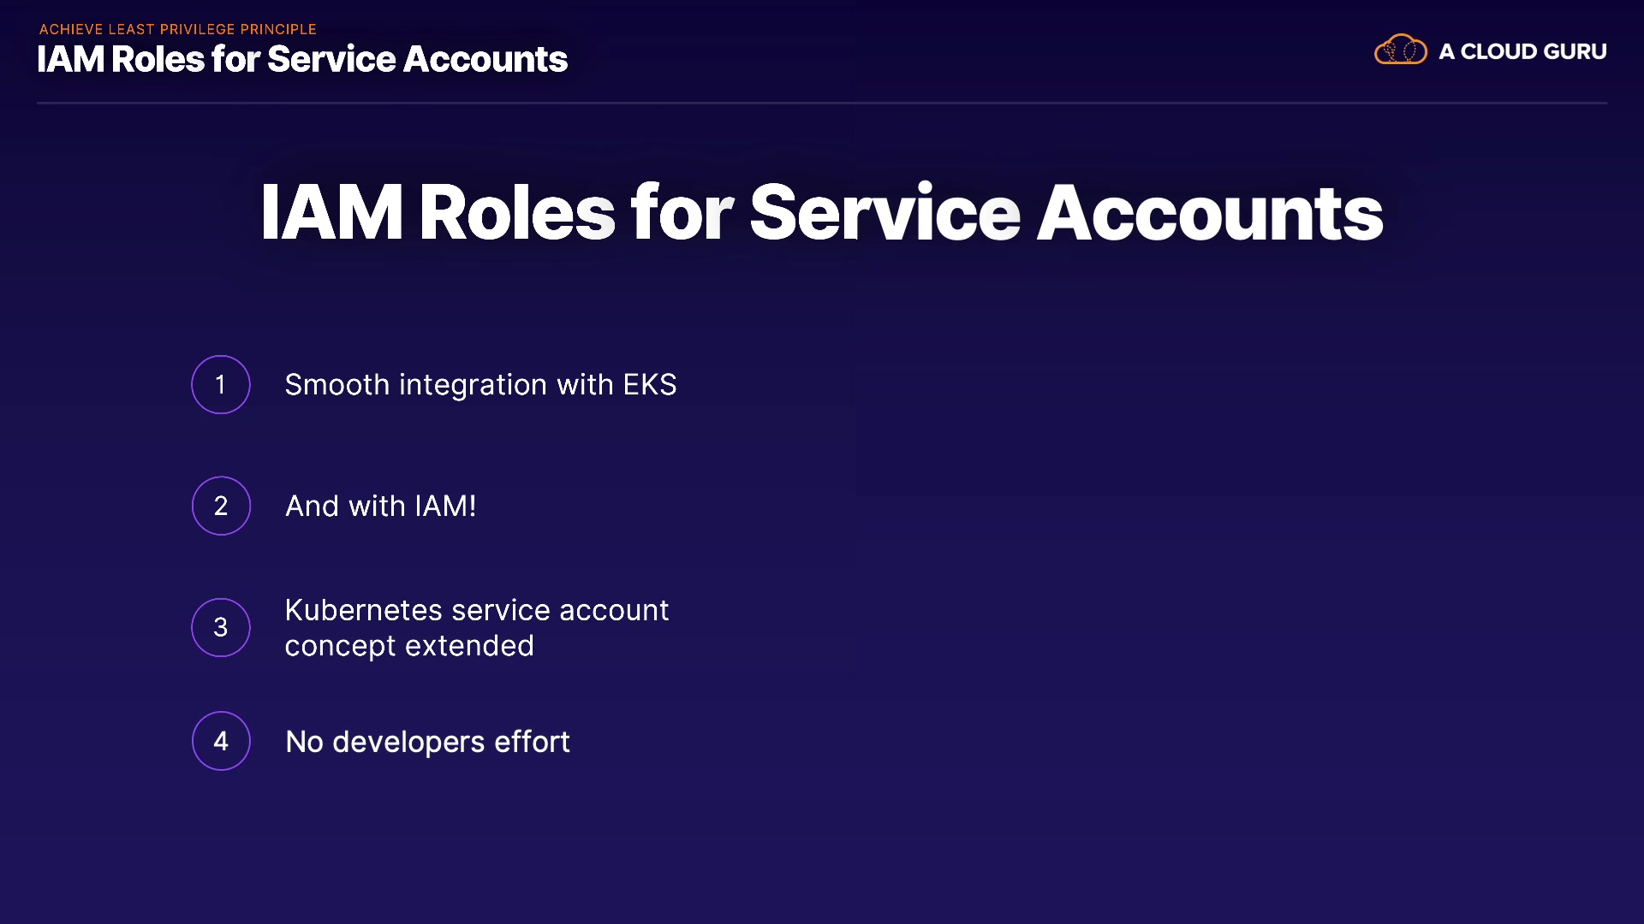The height and width of the screenshot is (924, 1644).
Task: Click the numbered circle 3 bullet
Action: click(221, 627)
